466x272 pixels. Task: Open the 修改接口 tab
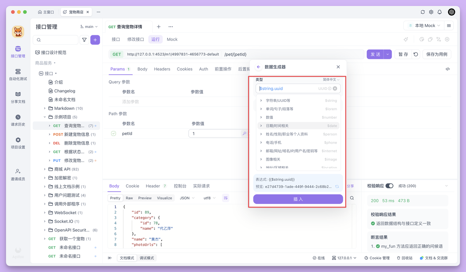(x=135, y=39)
